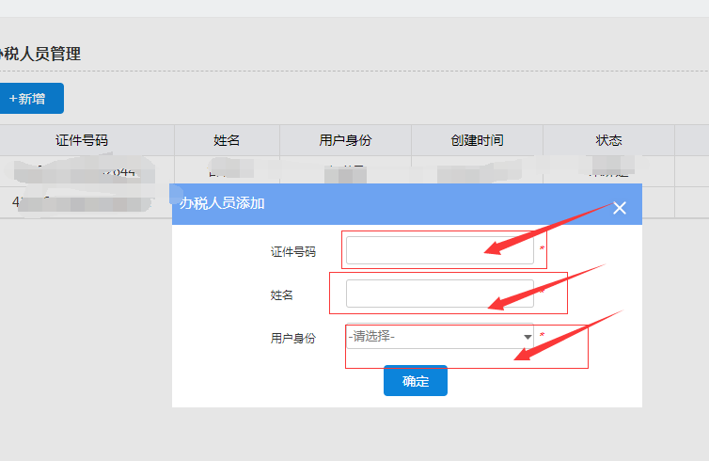Click the dropdown arrow of 用户身份 select
Screen dimensions: 709x461
(x=528, y=337)
